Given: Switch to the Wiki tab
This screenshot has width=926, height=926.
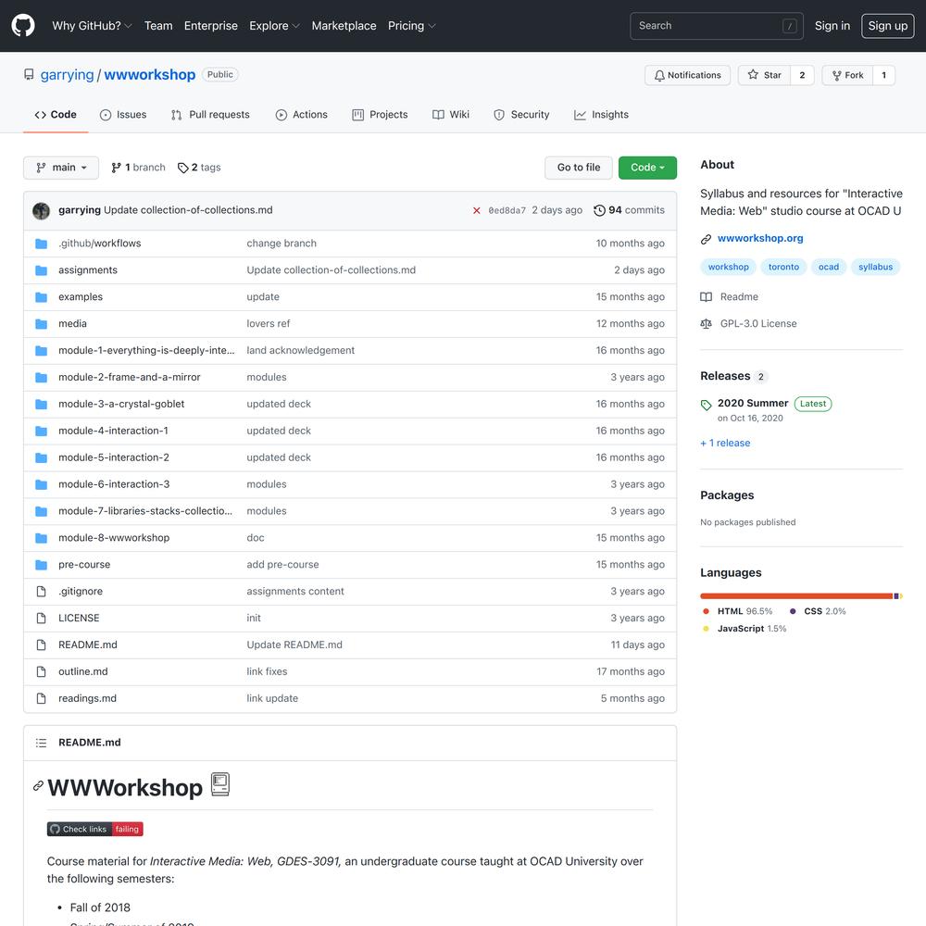Looking at the screenshot, I should (451, 115).
